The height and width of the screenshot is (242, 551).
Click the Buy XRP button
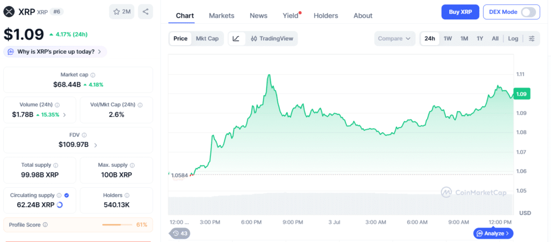461,12
